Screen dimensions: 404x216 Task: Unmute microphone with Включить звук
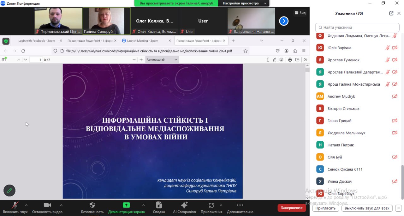click(15, 207)
